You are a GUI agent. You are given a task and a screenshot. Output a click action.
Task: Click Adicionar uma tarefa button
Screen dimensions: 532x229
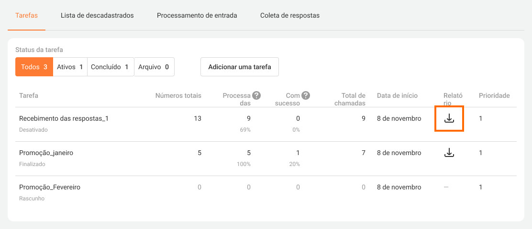click(x=239, y=67)
